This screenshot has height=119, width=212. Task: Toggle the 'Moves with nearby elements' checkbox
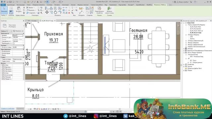(14, 43)
